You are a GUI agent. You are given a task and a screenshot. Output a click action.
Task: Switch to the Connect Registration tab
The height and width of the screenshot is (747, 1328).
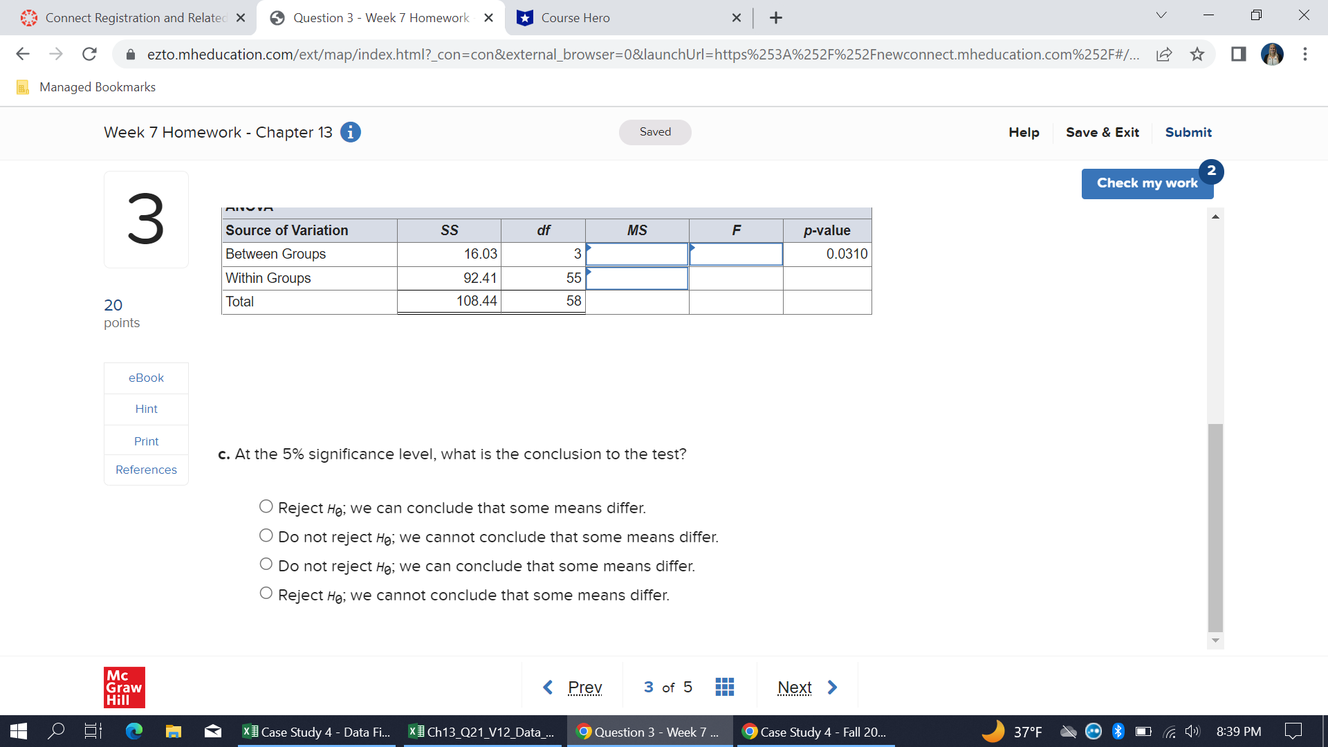click(131, 17)
